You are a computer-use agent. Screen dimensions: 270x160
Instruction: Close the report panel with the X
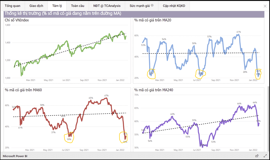pos(265,6)
